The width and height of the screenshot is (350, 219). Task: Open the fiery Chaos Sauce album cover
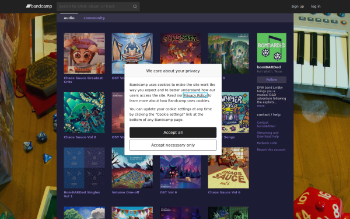(180, 48)
